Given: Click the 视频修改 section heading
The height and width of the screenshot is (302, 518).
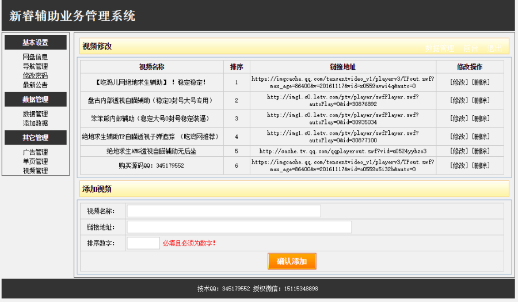Looking at the screenshot, I should (97, 46).
